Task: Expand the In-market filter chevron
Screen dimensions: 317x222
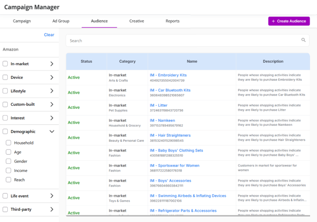Action: pyautogui.click(x=52, y=64)
